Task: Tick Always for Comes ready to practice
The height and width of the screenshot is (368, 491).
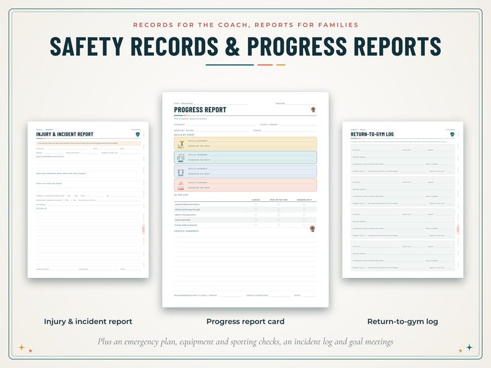Action: pyautogui.click(x=256, y=225)
